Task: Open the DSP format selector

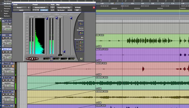Action: (x=78, y=10)
